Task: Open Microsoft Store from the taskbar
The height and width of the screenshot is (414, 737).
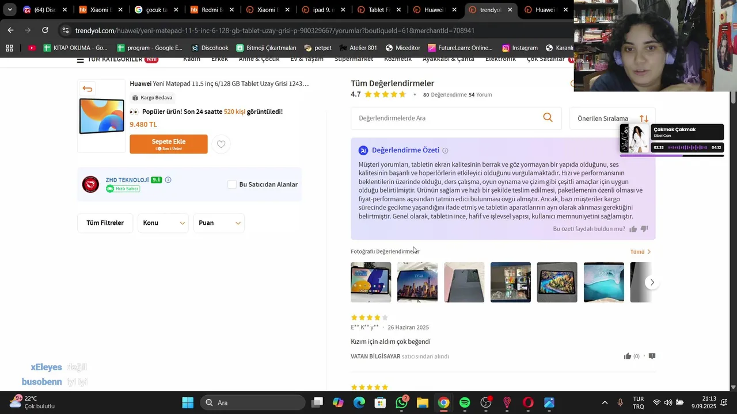Action: 381,402
